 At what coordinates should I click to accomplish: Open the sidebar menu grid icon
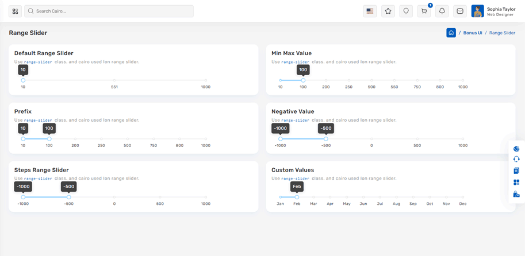pyautogui.click(x=16, y=11)
